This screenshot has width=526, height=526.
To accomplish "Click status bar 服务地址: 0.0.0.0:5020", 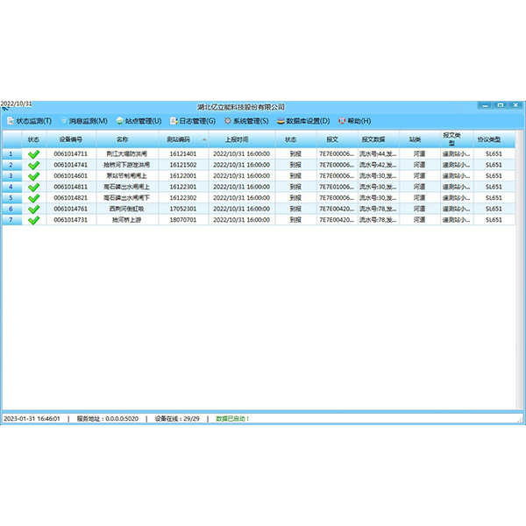I will (x=107, y=419).
